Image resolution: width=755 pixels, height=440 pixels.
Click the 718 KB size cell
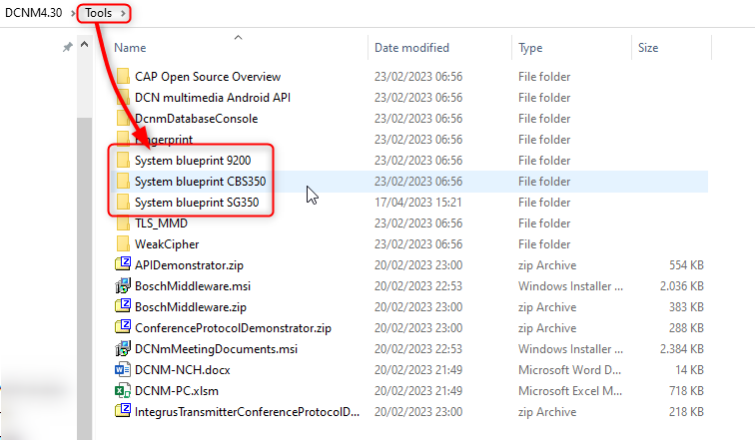tap(686, 391)
